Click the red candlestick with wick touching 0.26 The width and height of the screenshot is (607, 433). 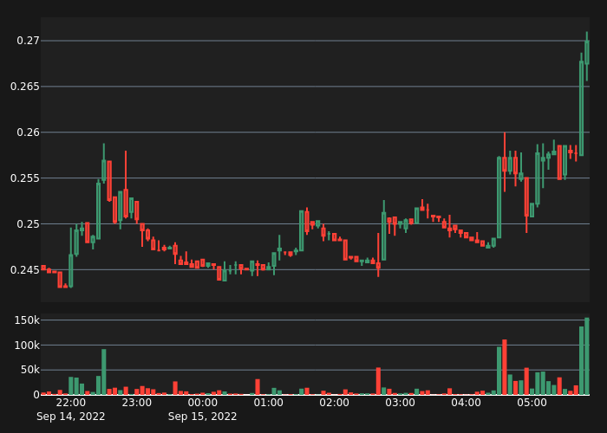click(505, 163)
